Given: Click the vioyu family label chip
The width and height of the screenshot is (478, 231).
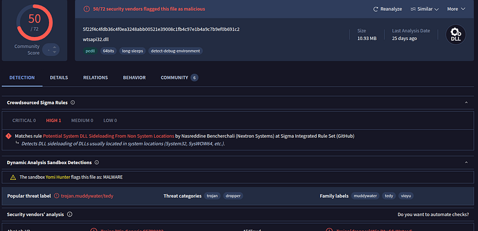Looking at the screenshot, I should point(406,196).
